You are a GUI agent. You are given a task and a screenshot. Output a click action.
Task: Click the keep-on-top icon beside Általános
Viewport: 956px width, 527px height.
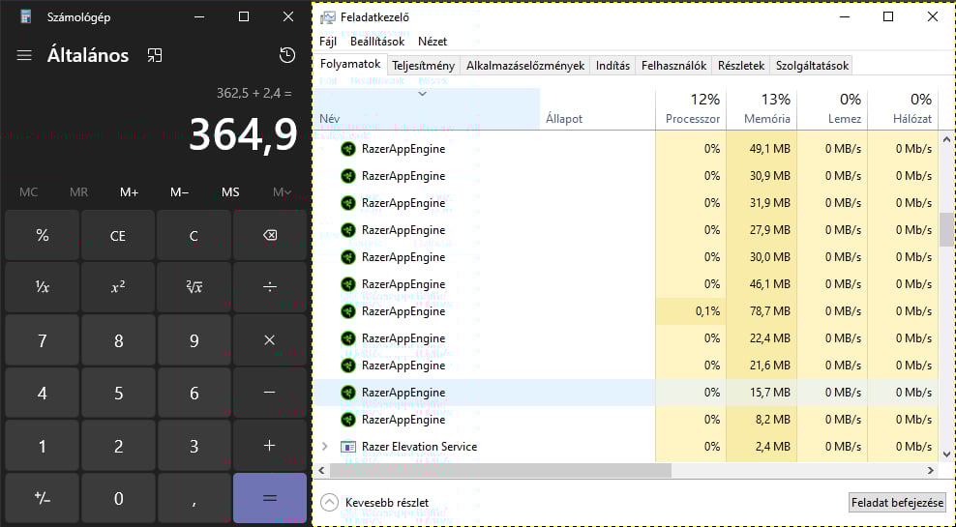pyautogui.click(x=155, y=55)
